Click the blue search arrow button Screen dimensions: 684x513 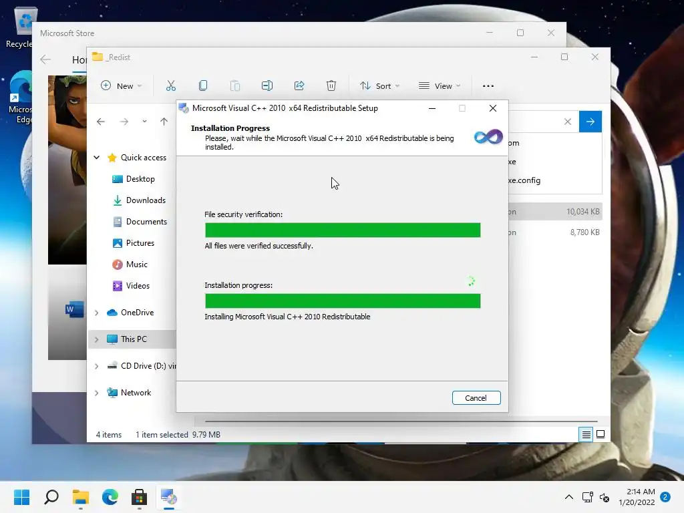click(590, 122)
